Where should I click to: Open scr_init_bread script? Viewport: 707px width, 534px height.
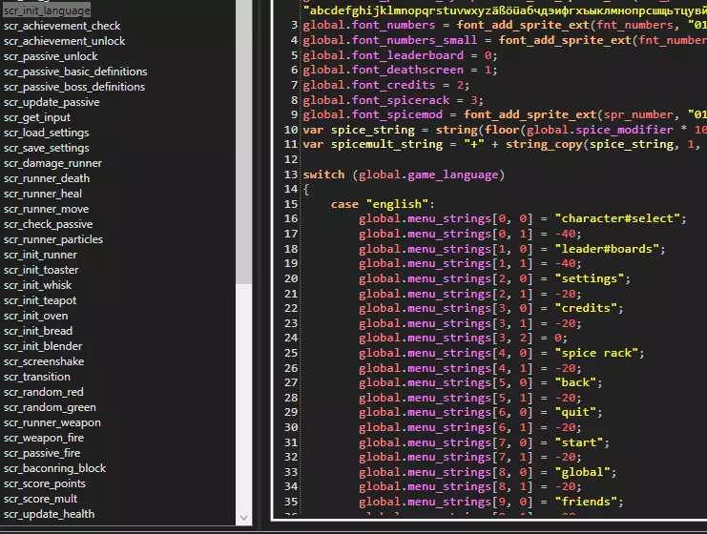pyautogui.click(x=38, y=331)
